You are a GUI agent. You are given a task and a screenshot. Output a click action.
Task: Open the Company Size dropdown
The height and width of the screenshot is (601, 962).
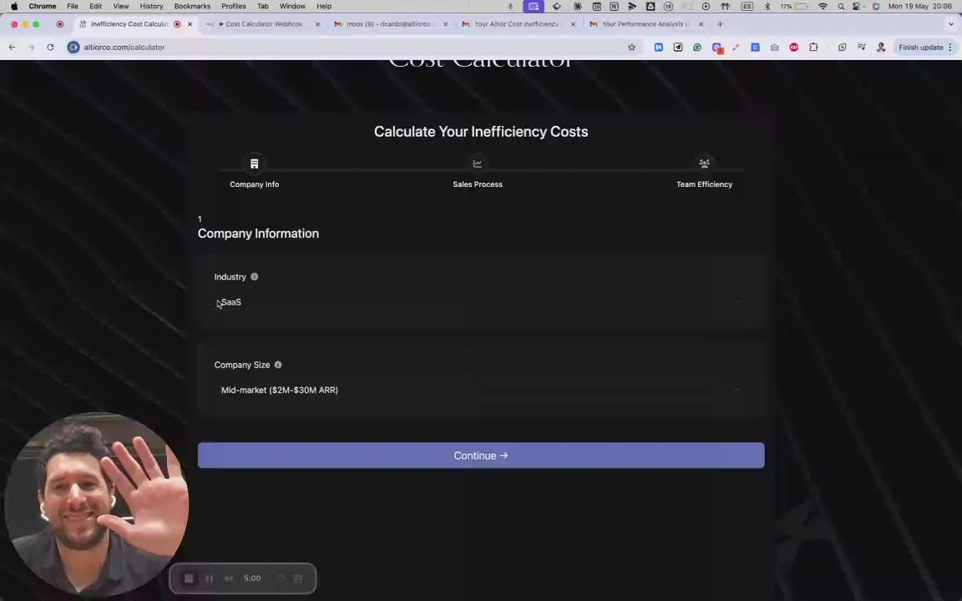(x=481, y=390)
